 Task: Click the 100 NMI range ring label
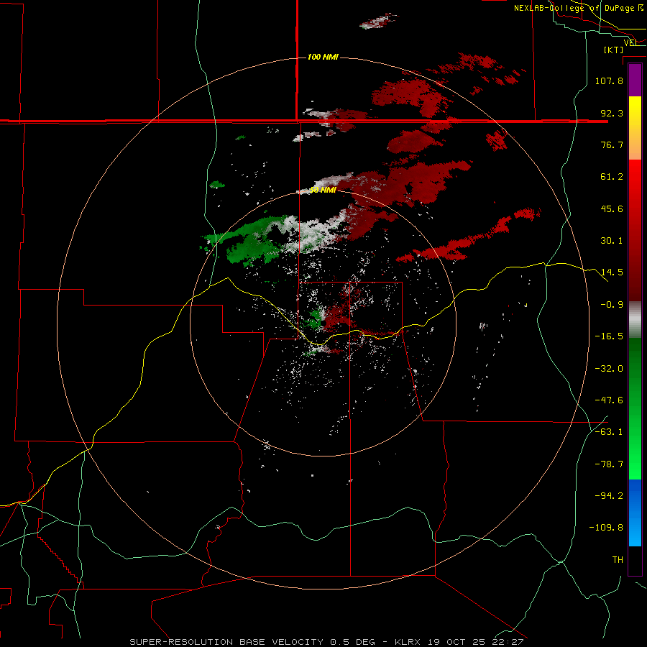tap(323, 57)
